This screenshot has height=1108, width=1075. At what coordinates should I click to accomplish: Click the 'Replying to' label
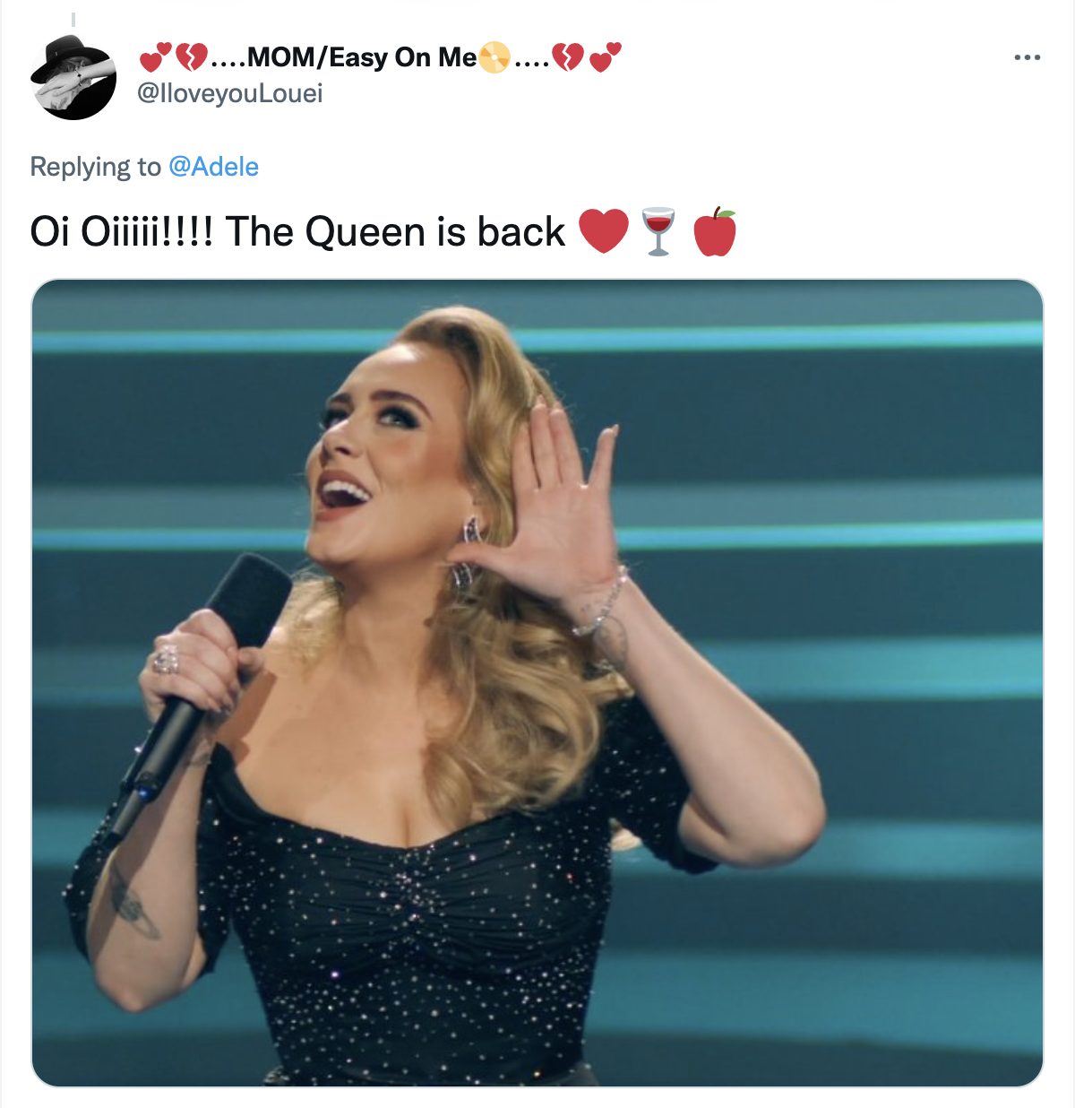pyautogui.click(x=95, y=167)
